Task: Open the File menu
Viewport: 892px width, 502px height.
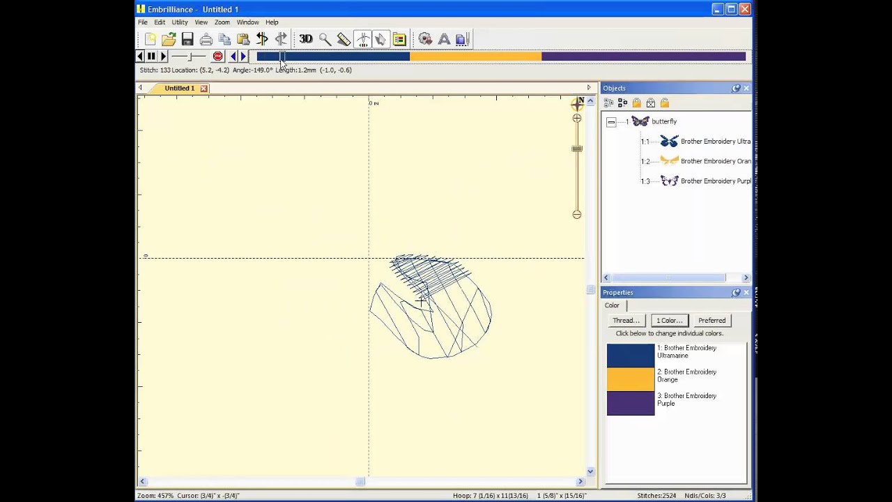Action: [x=142, y=22]
